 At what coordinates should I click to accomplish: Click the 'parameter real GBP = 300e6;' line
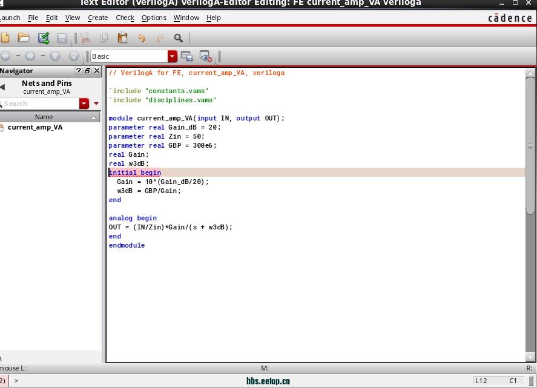163,145
